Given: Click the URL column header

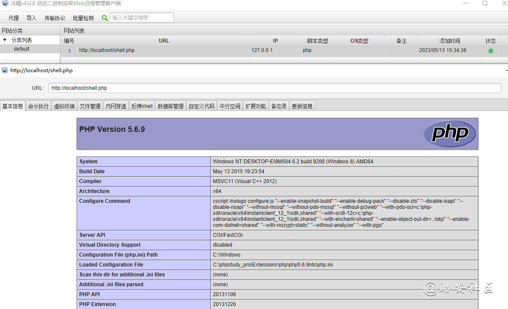Looking at the screenshot, I should (x=163, y=41).
